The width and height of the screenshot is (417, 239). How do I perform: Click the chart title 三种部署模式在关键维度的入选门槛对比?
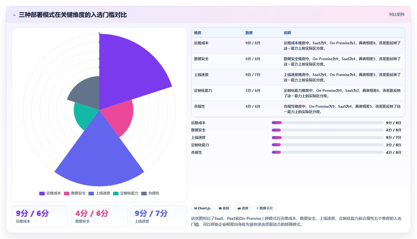click(73, 15)
